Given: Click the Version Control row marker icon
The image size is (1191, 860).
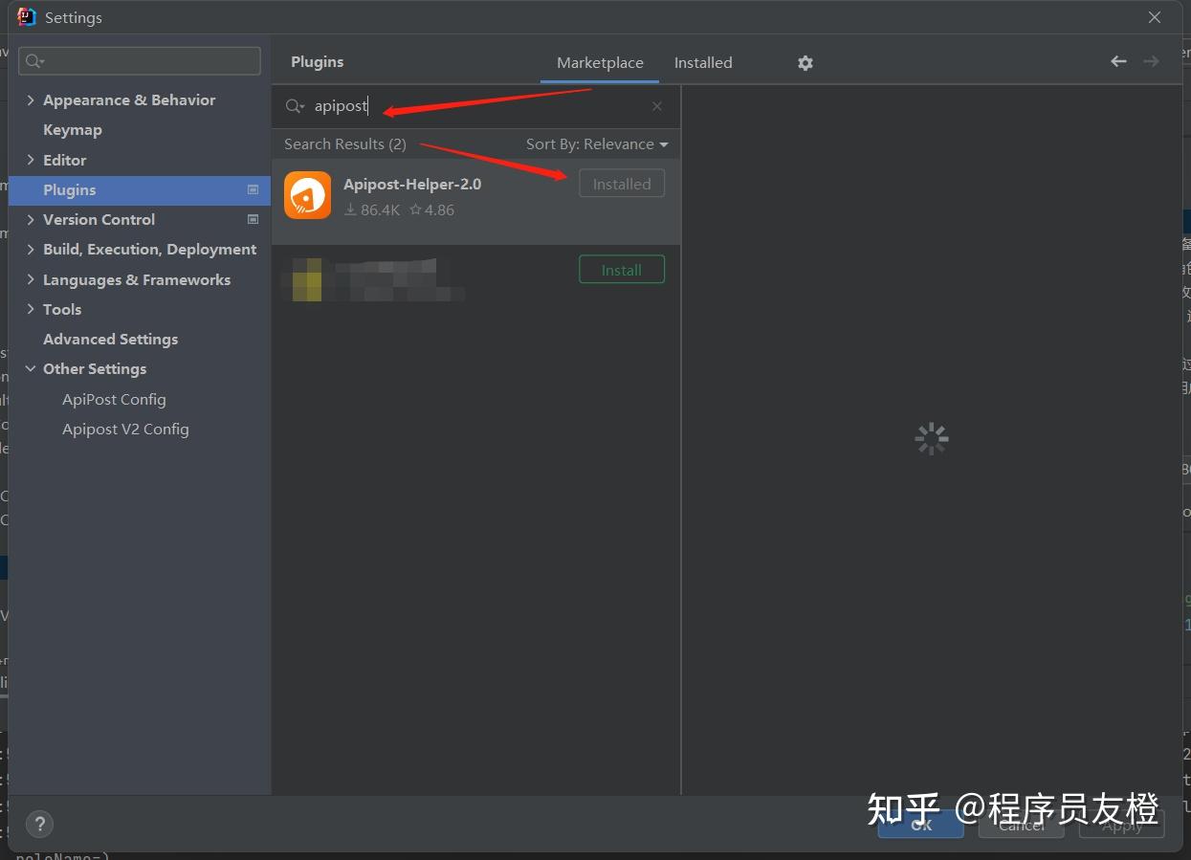Looking at the screenshot, I should (253, 219).
